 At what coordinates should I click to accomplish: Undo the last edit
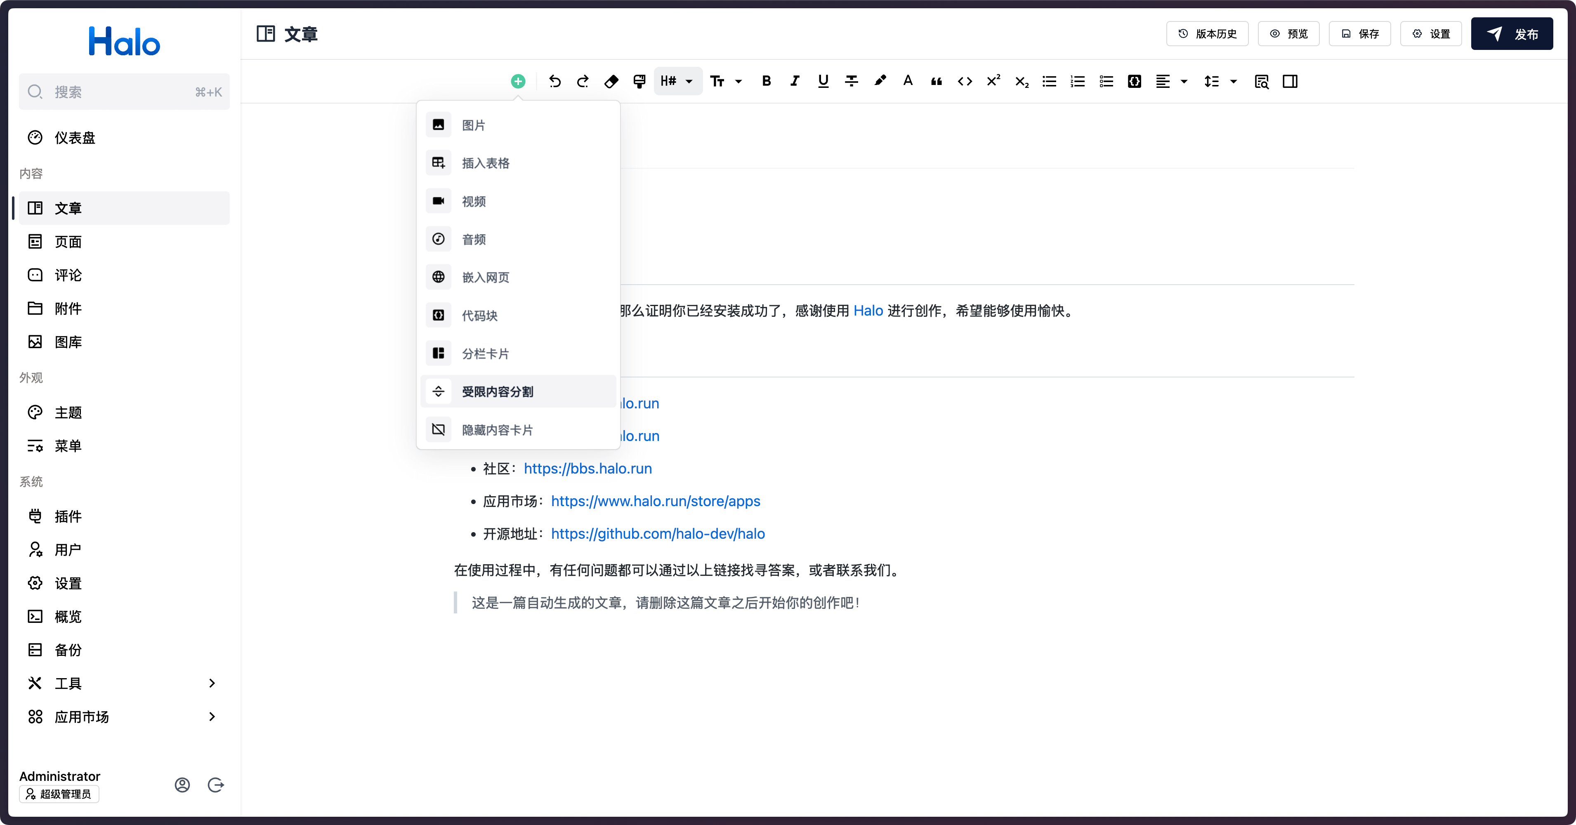(555, 81)
